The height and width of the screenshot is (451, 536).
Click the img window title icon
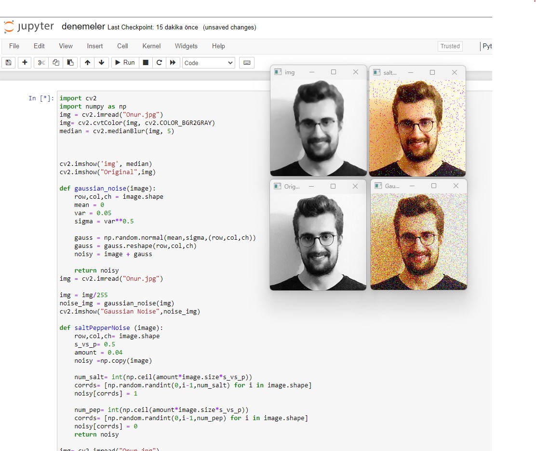point(278,72)
